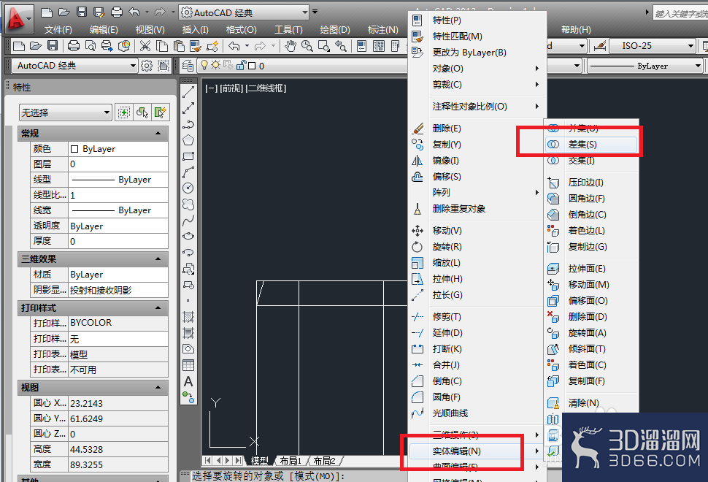Click the Save disk icon in standard toolbar
The image size is (708, 482).
(53, 46)
